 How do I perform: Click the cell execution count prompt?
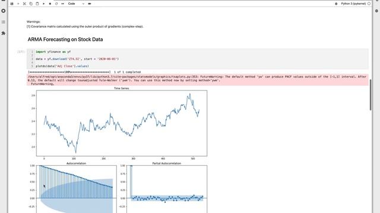coord(21,51)
